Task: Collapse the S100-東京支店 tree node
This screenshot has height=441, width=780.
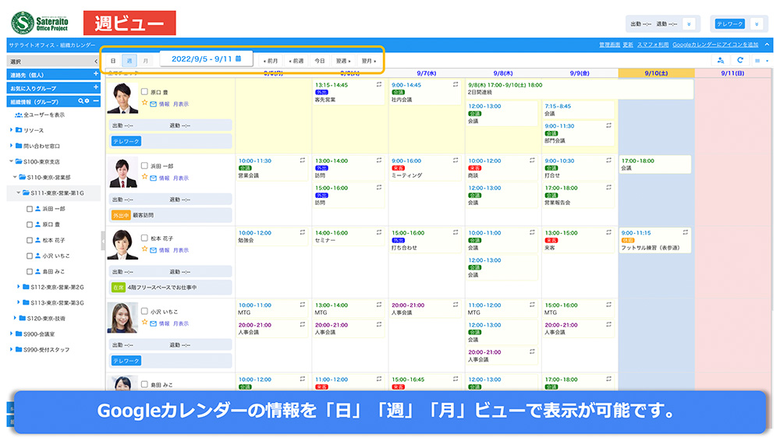Action: point(11,161)
